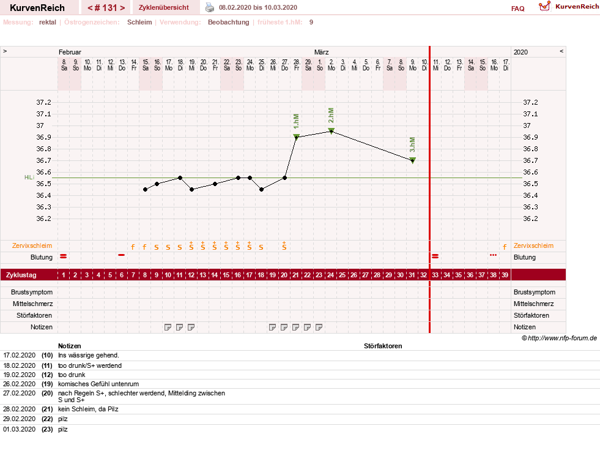Image resolution: width=600 pixels, height=464 pixels.
Task: Click the 'März' month label
Action: [x=322, y=52]
